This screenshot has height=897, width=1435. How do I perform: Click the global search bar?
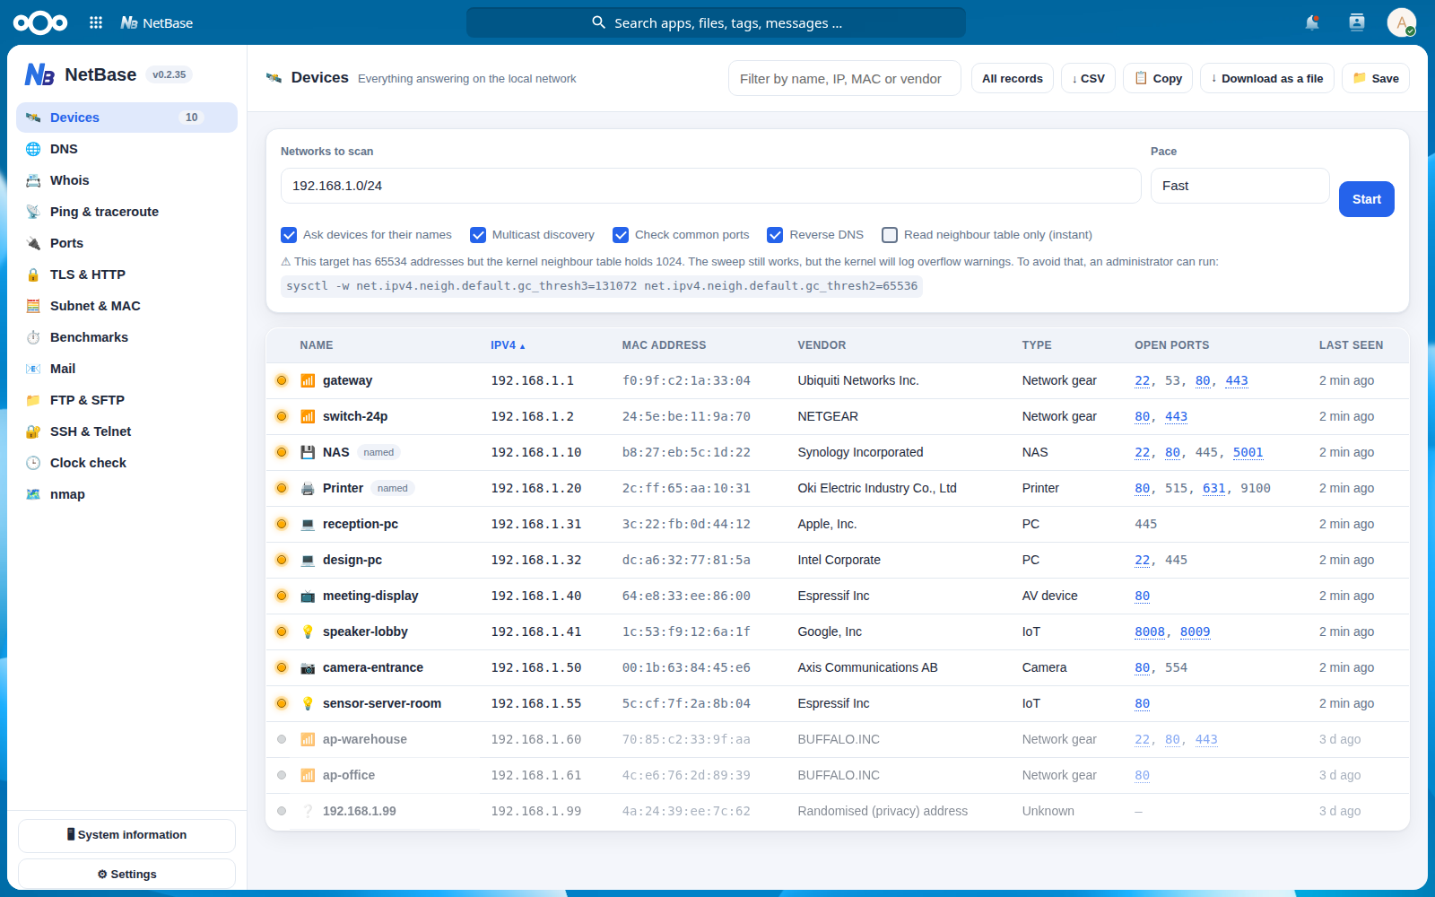(x=716, y=22)
